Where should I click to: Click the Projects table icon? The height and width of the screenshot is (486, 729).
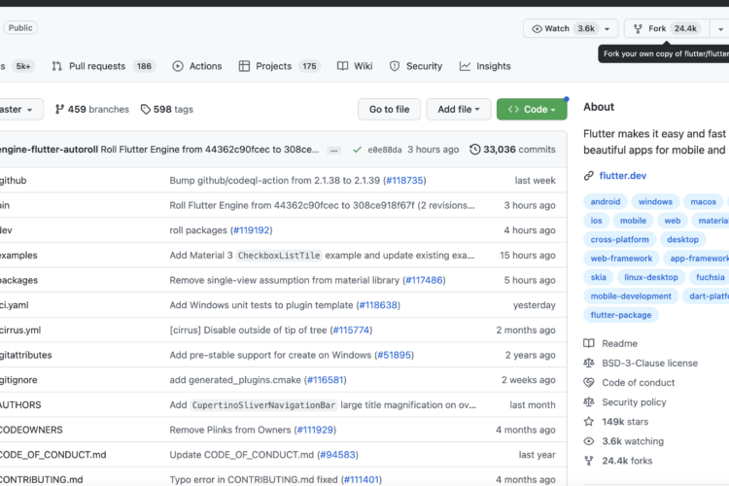pyautogui.click(x=244, y=66)
